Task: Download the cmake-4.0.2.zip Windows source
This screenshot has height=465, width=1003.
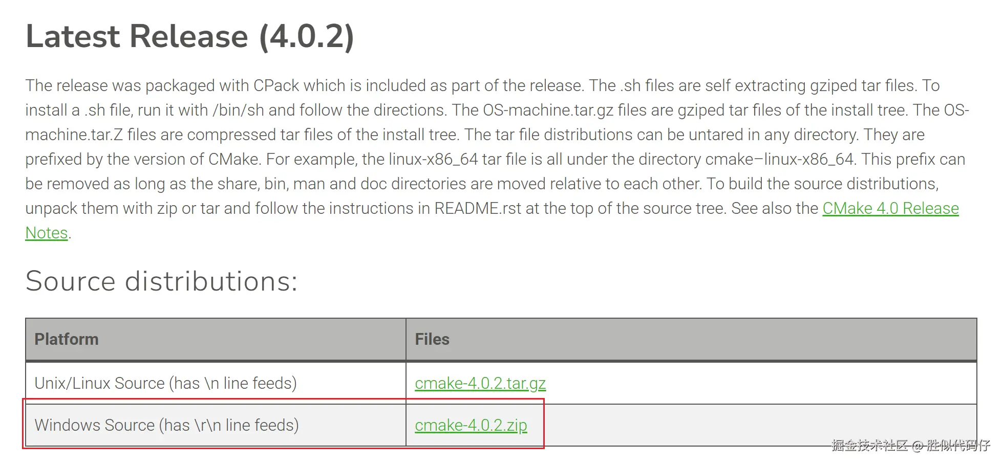Action: [x=471, y=425]
